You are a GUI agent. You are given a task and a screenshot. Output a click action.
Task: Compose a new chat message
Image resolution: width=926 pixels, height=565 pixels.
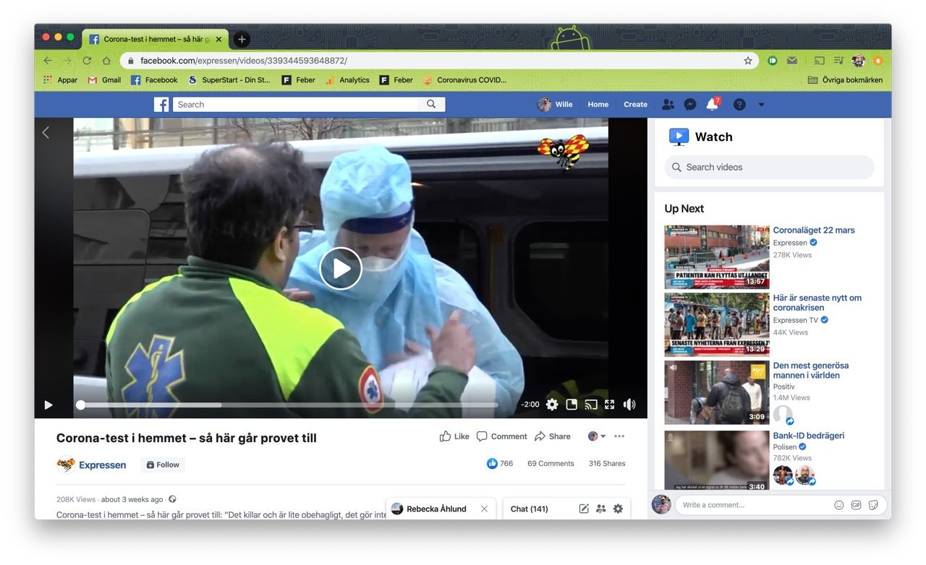584,509
